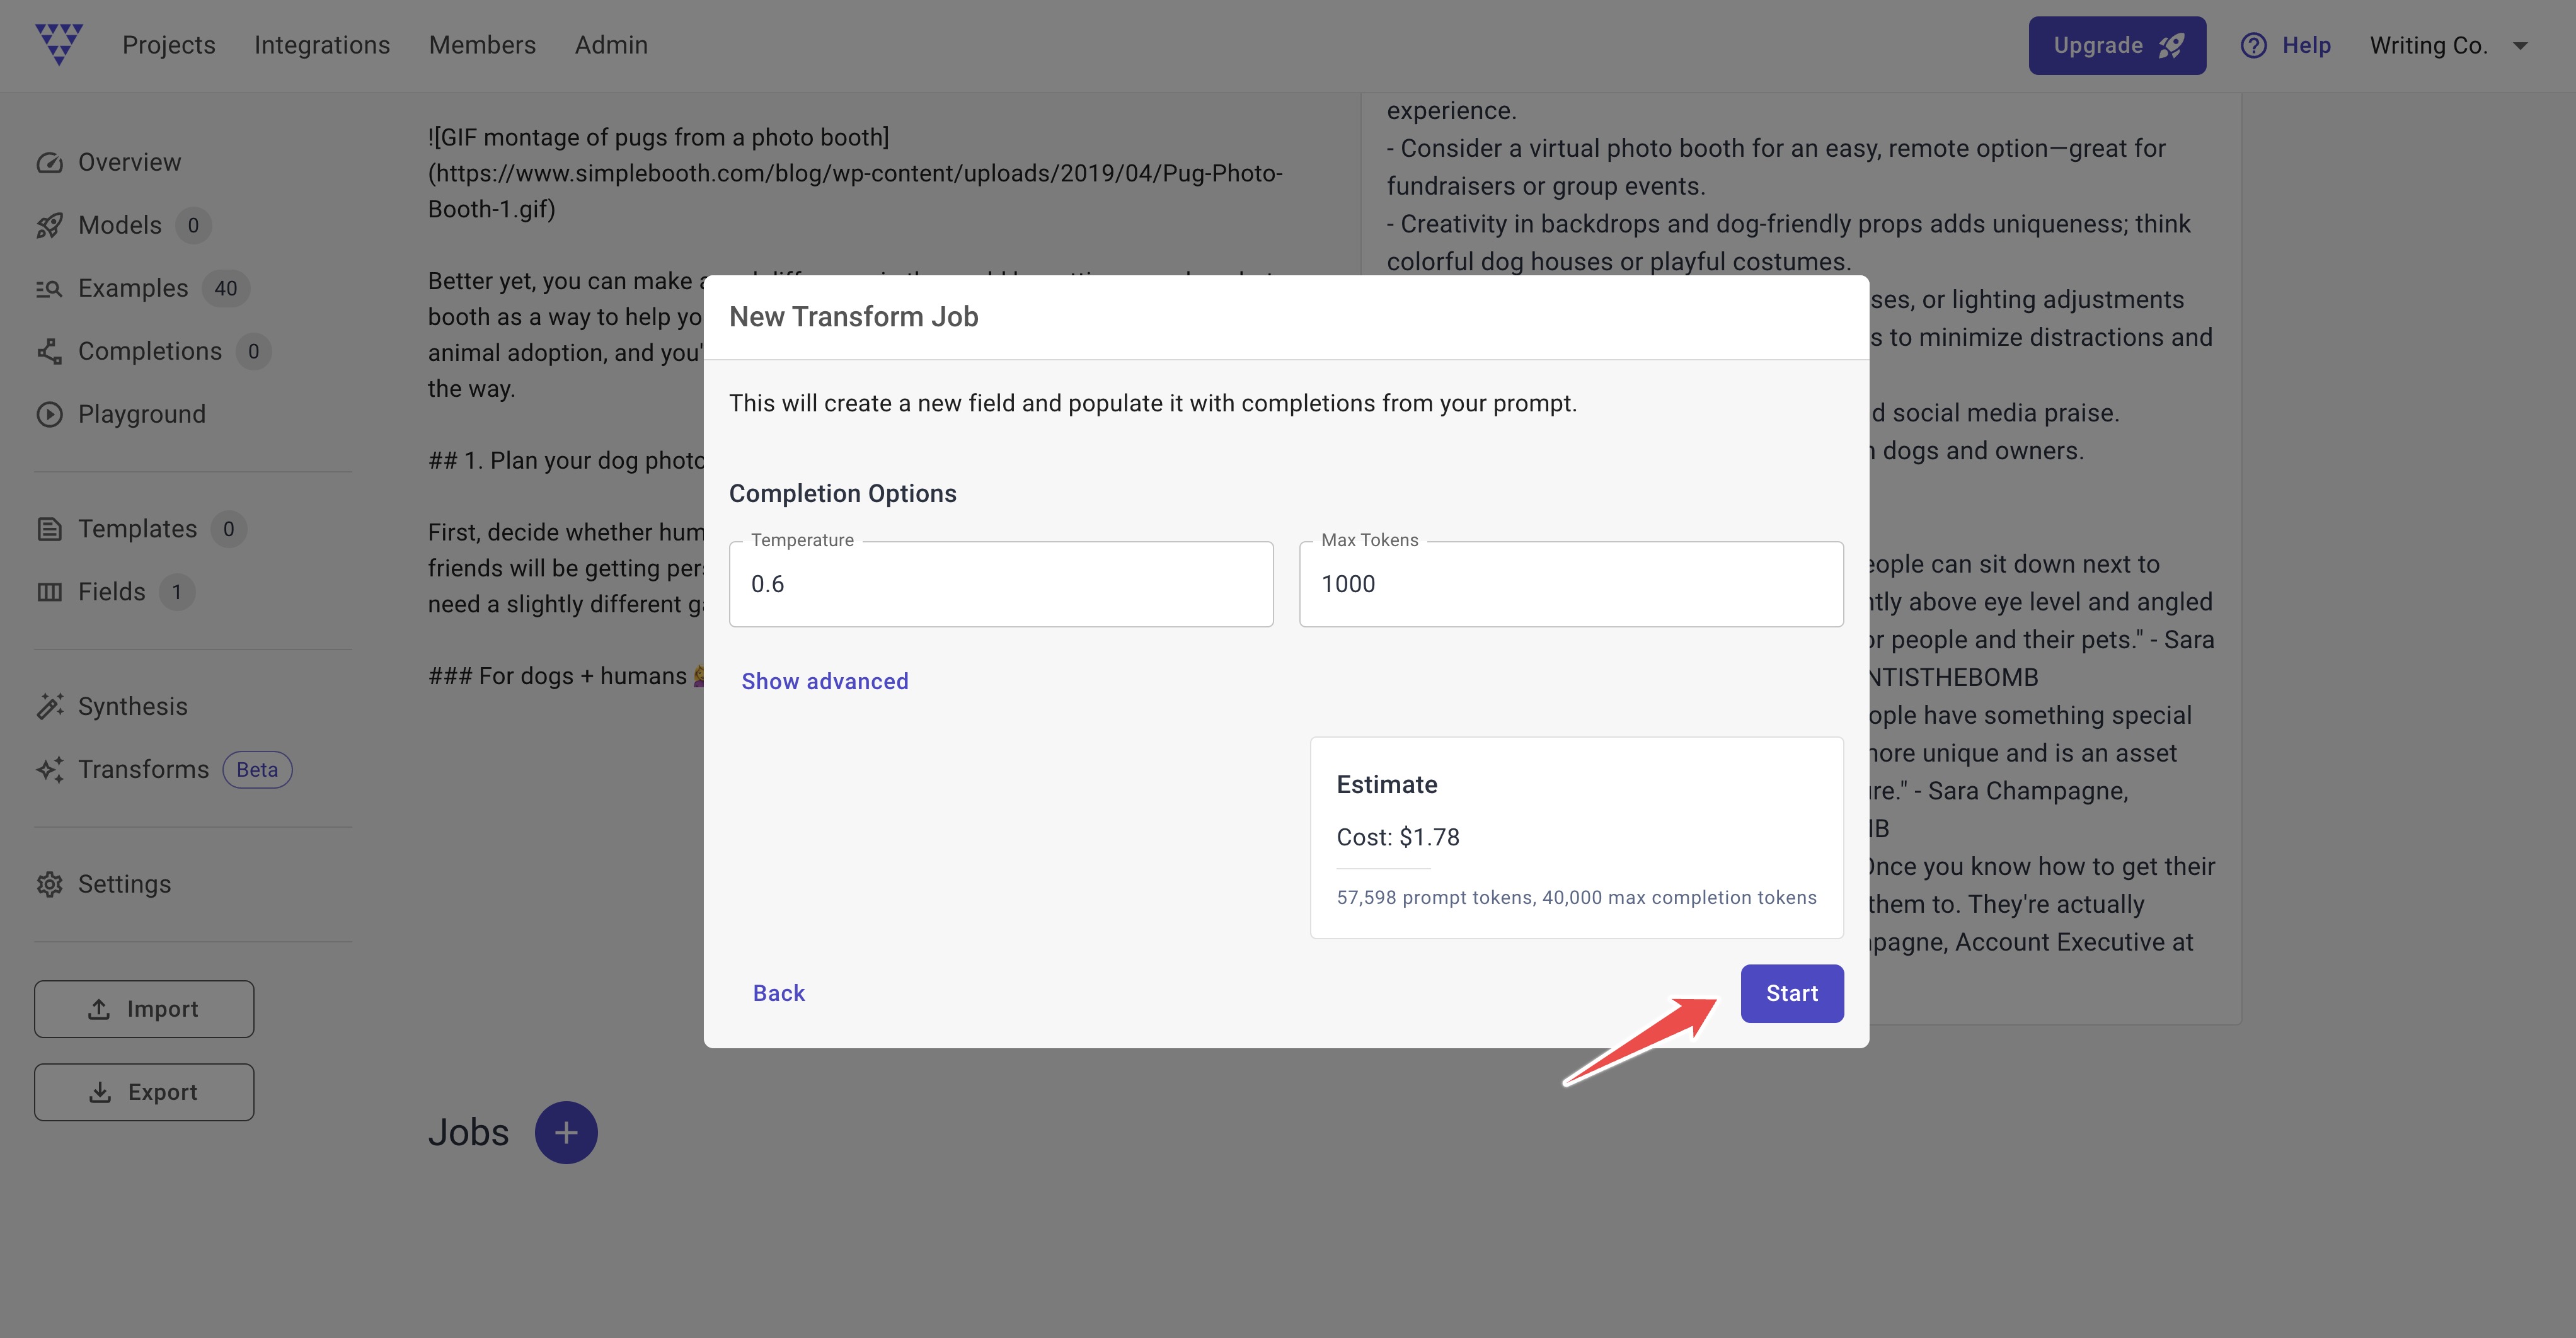The width and height of the screenshot is (2576, 1338).
Task: Click the Transforms icon in sidebar
Action: [x=51, y=768]
